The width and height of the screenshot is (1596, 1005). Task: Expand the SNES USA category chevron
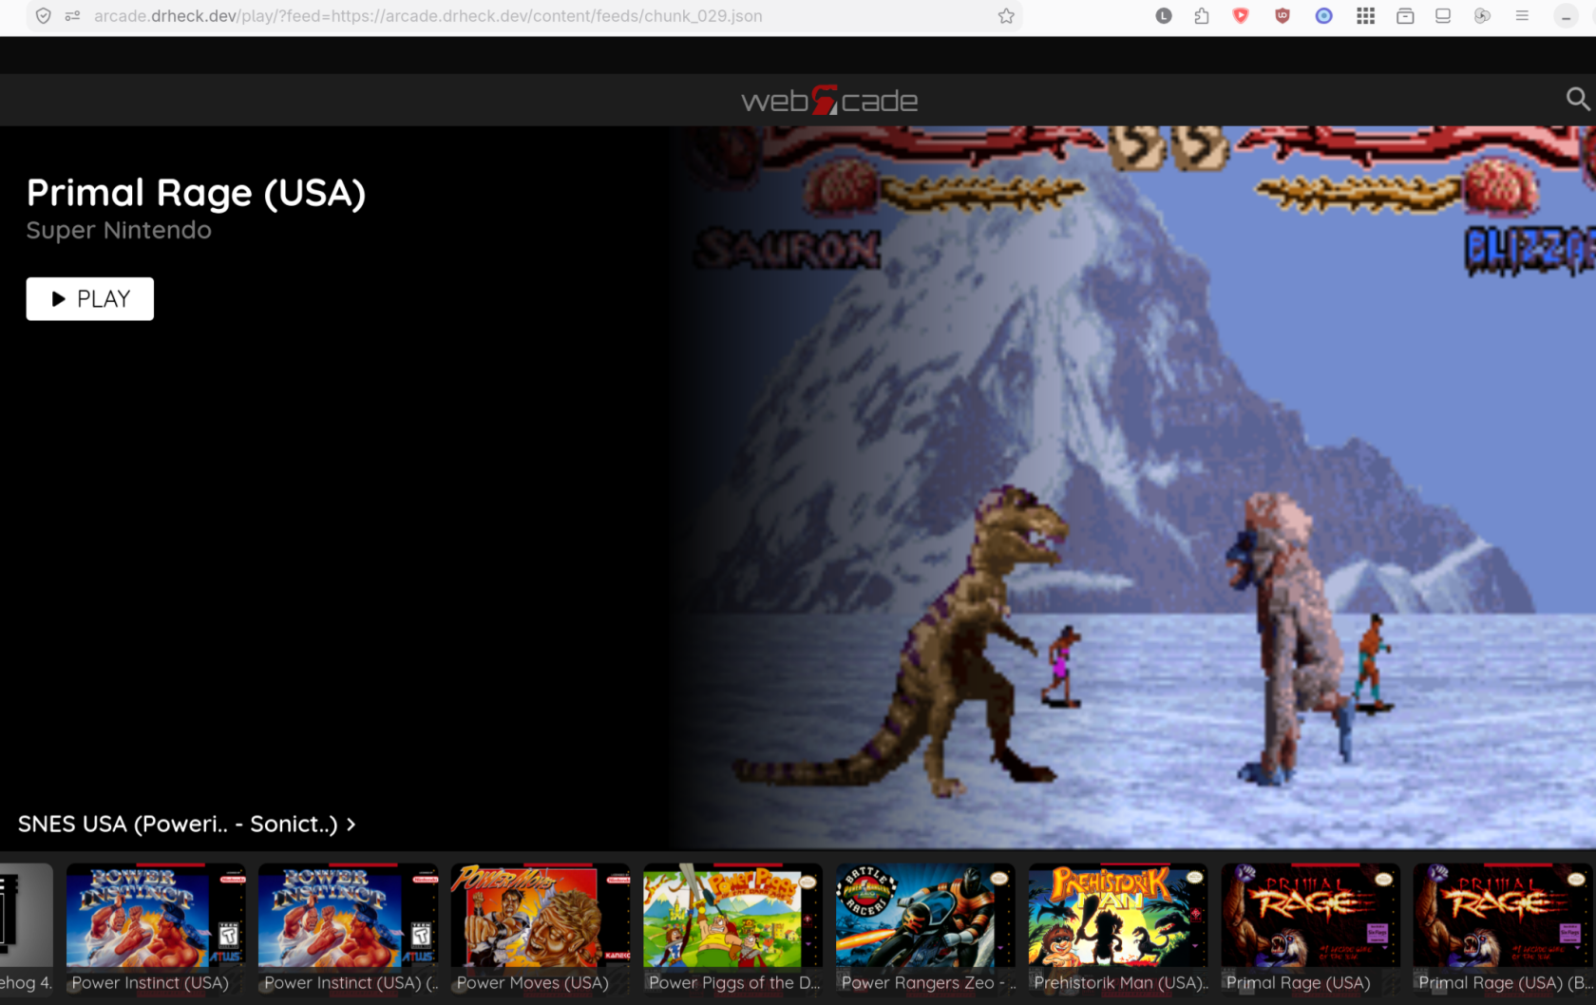[x=351, y=825]
